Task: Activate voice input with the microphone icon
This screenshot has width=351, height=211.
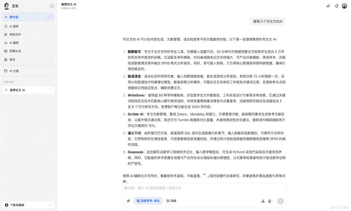Action: point(269,201)
